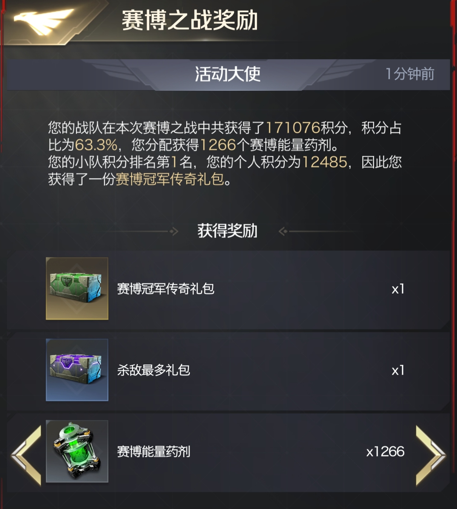Select the 赛博冠军传奇礼包 reward name

[166, 289]
